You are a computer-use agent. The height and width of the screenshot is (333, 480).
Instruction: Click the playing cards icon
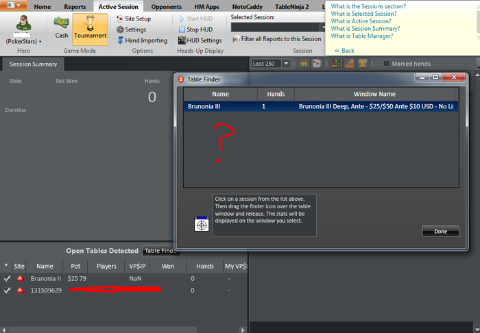tap(316, 64)
